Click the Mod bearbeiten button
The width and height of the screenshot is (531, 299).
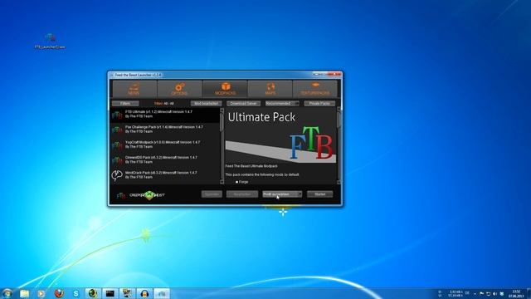[x=206, y=103]
